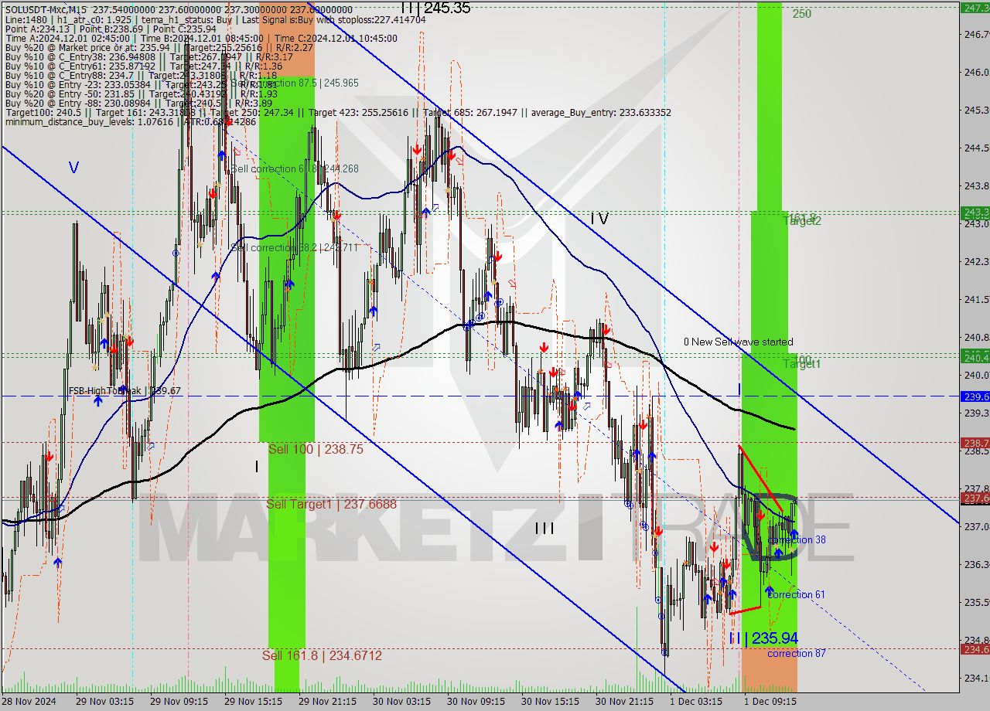Click the '28 Nov 2024' date label
The width and height of the screenshot is (990, 711).
[x=28, y=702]
